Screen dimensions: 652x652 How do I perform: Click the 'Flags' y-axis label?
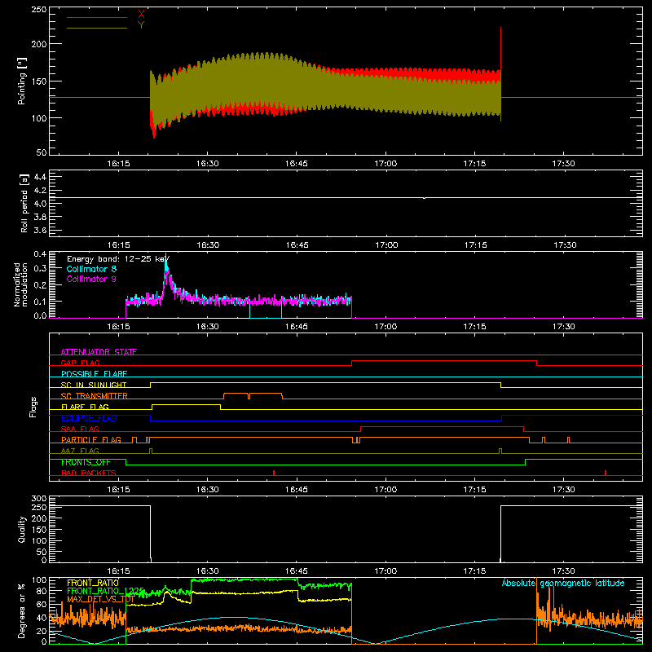pyautogui.click(x=33, y=407)
